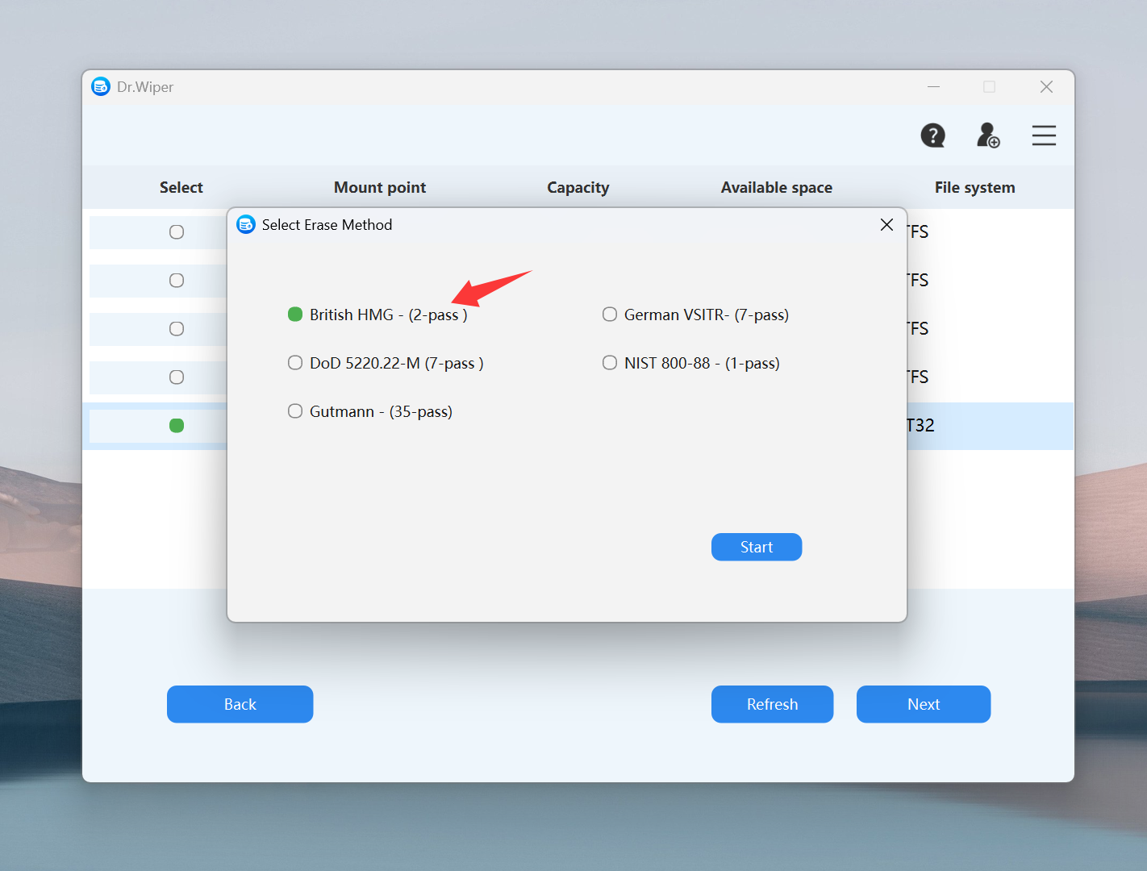The height and width of the screenshot is (871, 1147).
Task: Open the hamburger menu icon
Action: click(1044, 135)
